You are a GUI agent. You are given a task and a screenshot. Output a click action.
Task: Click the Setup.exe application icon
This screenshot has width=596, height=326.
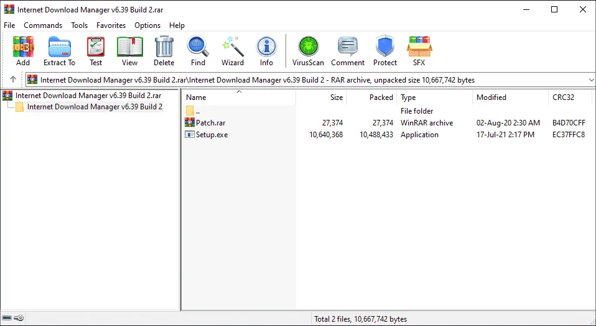click(x=189, y=134)
